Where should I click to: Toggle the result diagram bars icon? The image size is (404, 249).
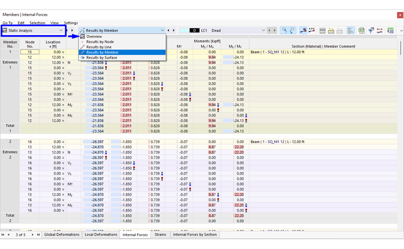click(350, 30)
